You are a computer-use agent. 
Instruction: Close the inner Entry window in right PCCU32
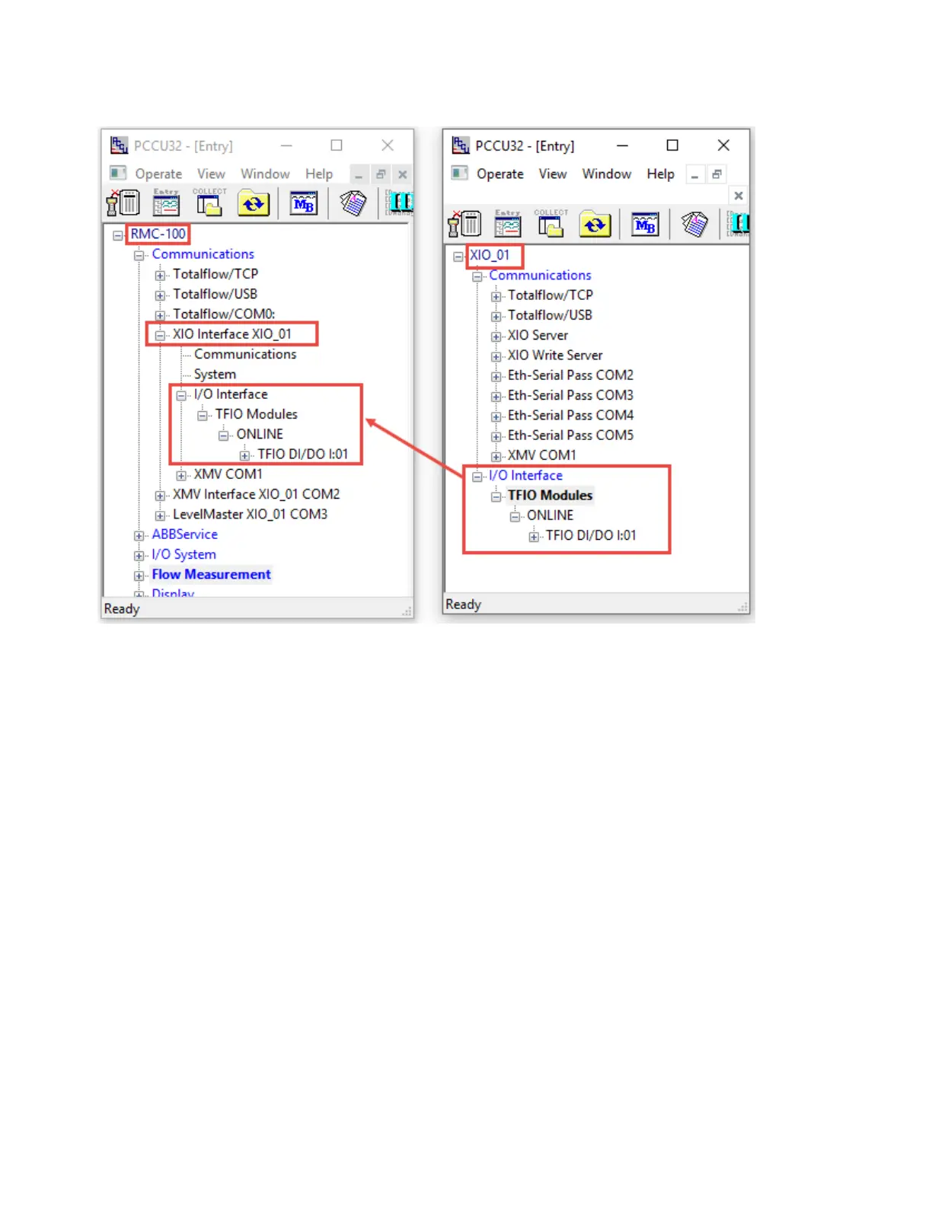coord(738,196)
